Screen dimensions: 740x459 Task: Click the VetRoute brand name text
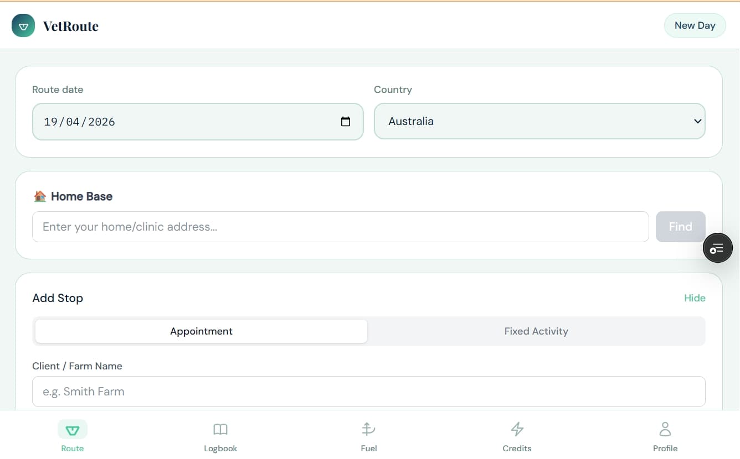tap(71, 26)
